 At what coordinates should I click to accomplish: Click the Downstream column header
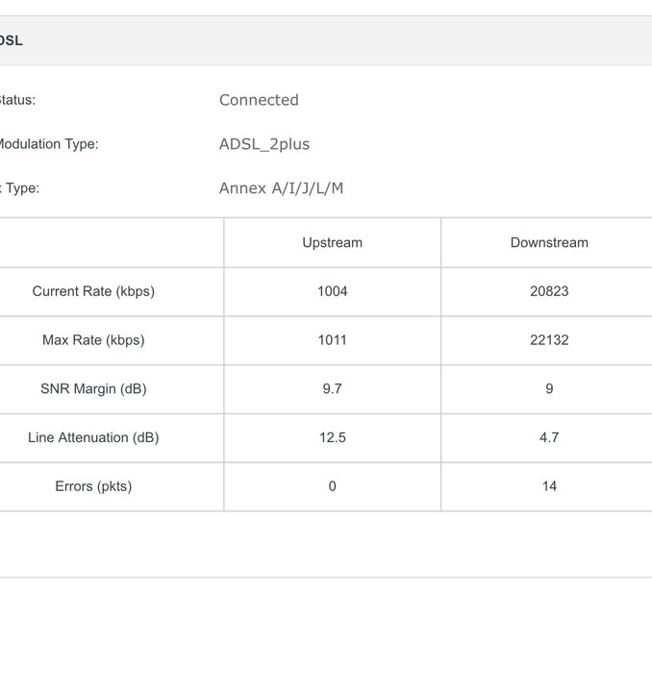549,243
